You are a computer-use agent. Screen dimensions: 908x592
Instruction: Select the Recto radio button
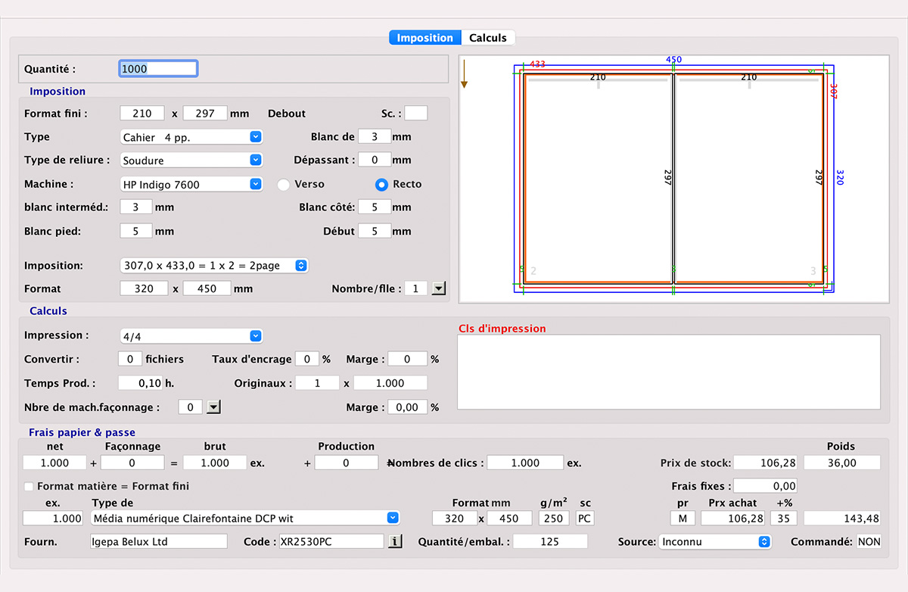[x=382, y=184]
